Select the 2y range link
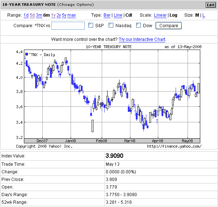This screenshot has width=218, height=207. pos(59,15)
